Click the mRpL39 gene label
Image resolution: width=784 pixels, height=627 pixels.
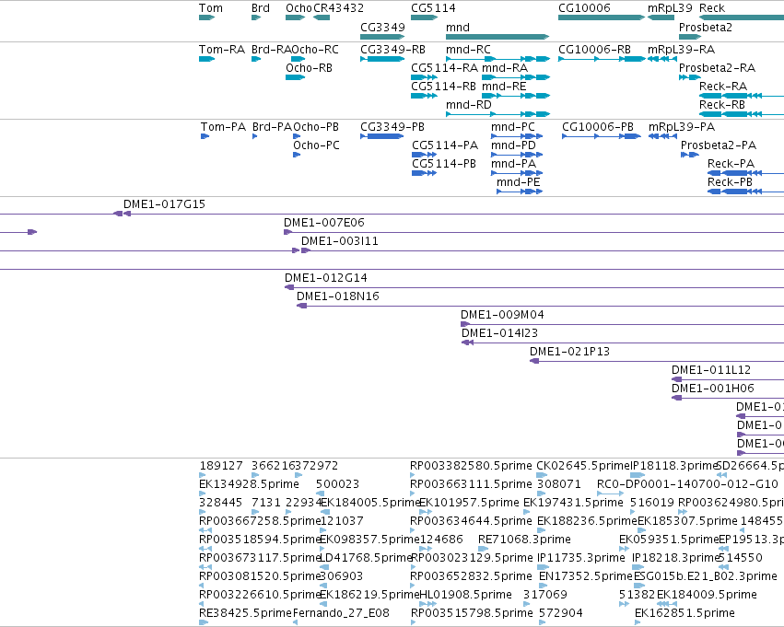pyautogui.click(x=670, y=8)
